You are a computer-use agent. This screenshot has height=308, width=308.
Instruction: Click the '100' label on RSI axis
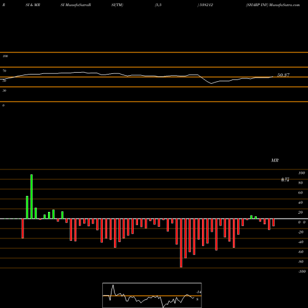tap(5, 56)
